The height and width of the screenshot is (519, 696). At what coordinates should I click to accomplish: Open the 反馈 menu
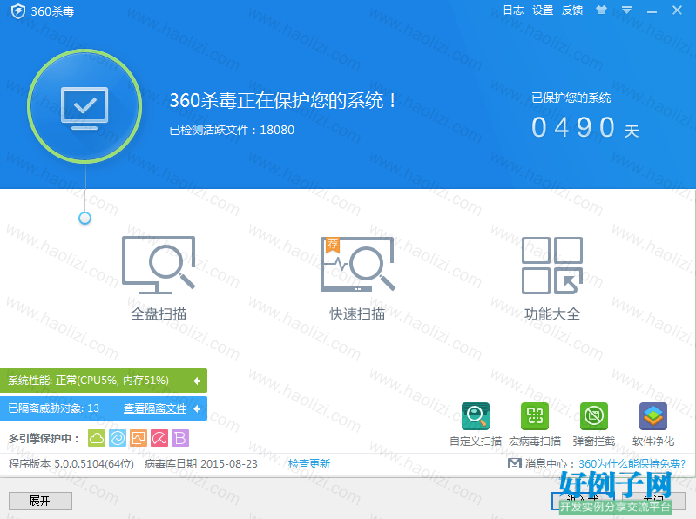572,10
